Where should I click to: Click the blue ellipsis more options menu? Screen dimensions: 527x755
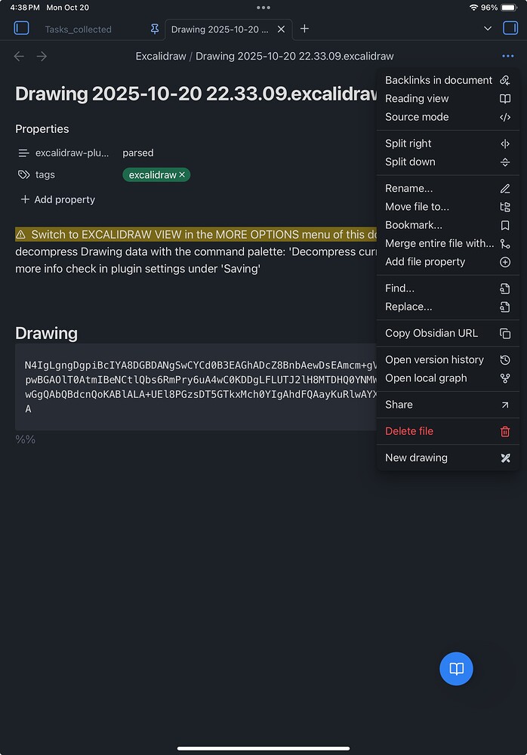point(508,56)
